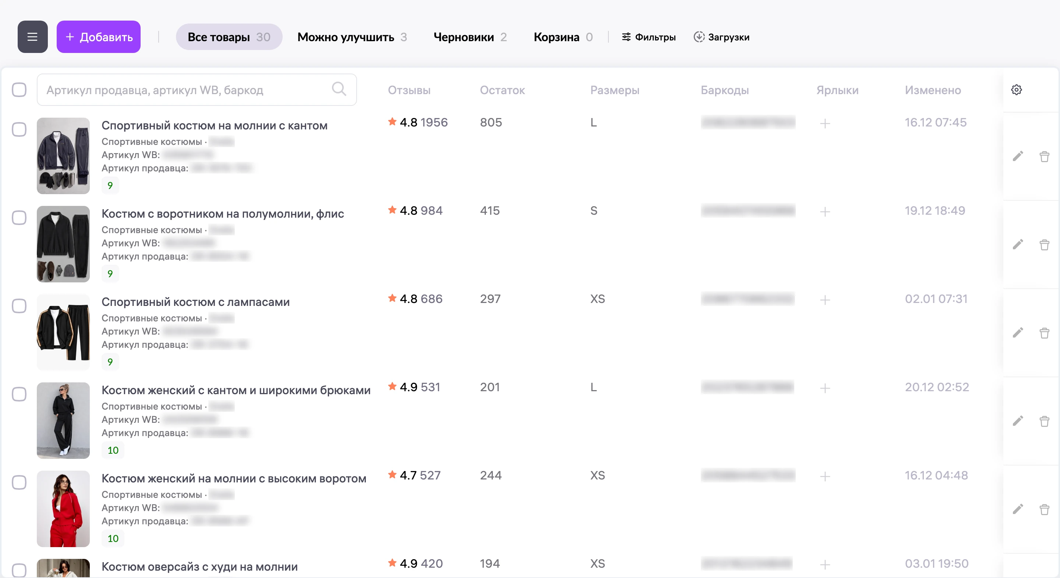Click the search magnifier icon

(339, 89)
